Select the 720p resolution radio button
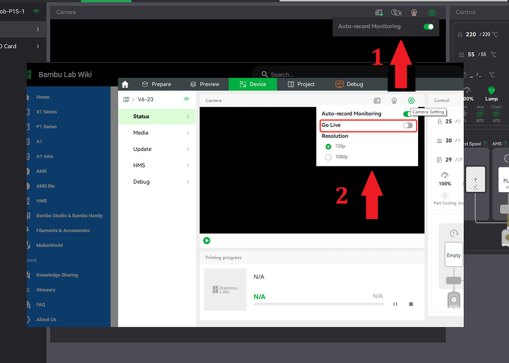The height and width of the screenshot is (363, 509). pos(328,146)
